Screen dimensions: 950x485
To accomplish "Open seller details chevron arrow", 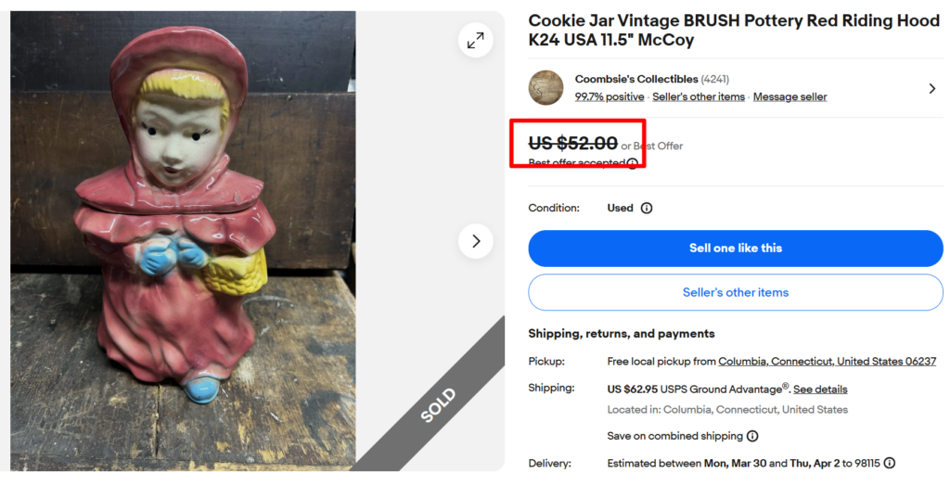I will point(931,88).
